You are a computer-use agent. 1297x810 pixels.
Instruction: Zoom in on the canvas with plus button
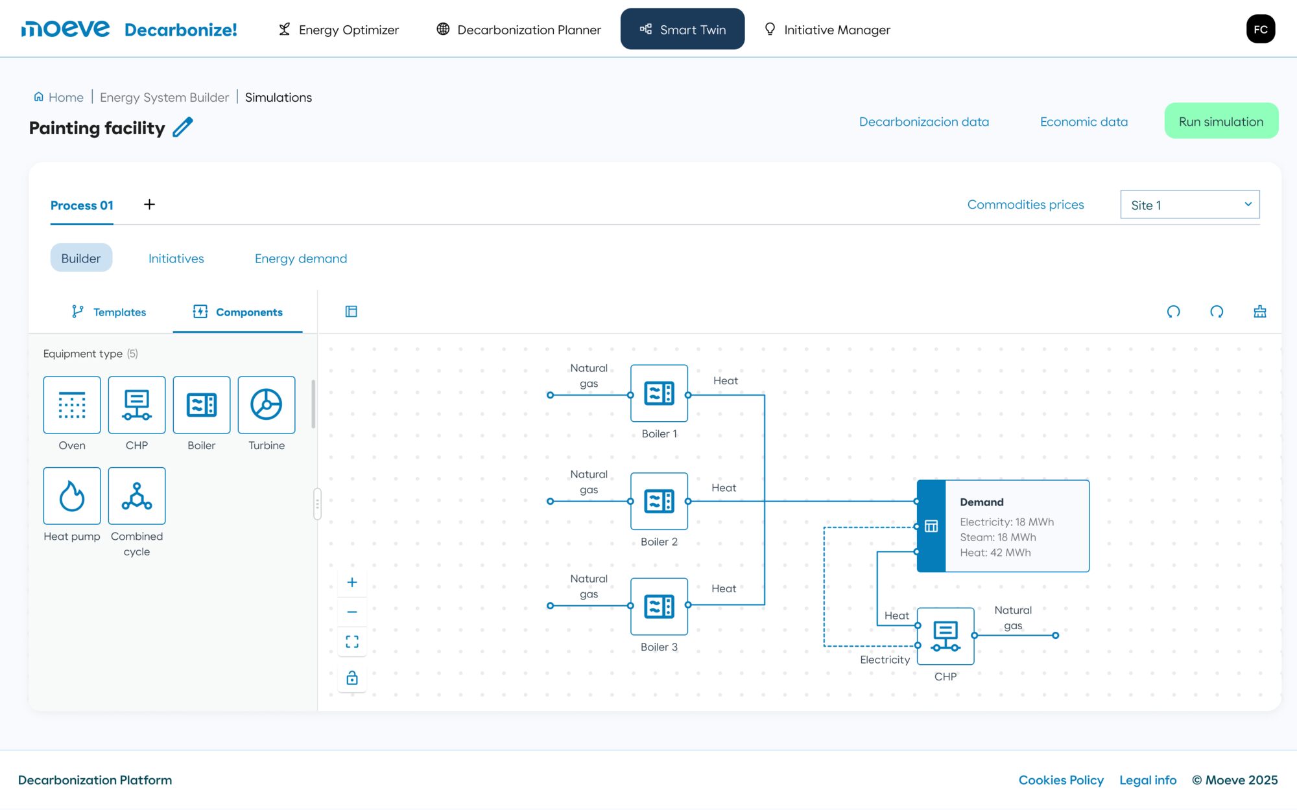(x=352, y=582)
